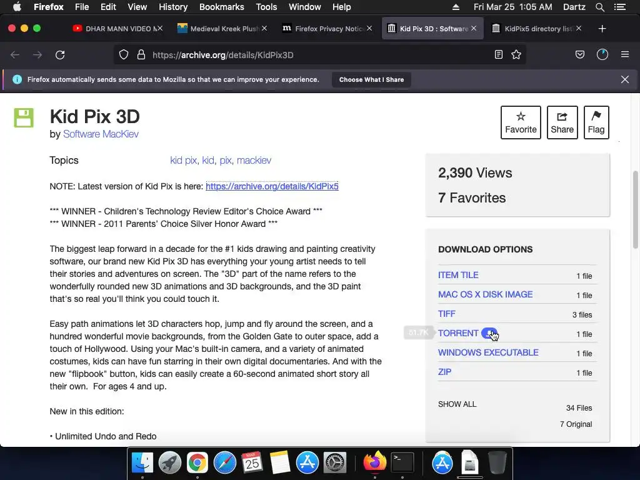Viewport: 640px width, 480px height.
Task: Open the Pocket save icon
Action: click(580, 54)
